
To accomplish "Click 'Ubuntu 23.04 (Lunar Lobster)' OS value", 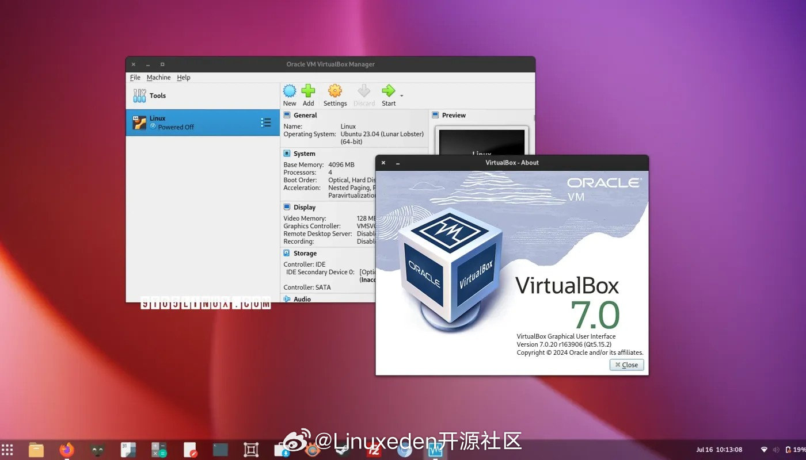I will [382, 134].
